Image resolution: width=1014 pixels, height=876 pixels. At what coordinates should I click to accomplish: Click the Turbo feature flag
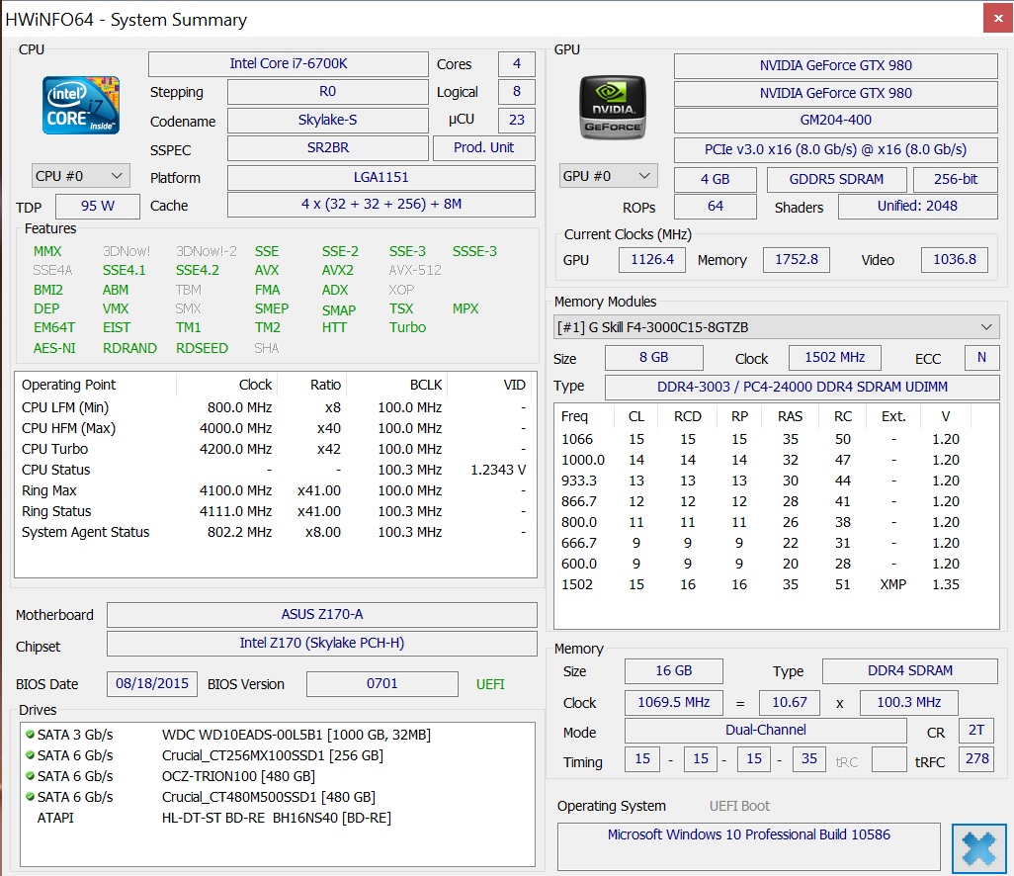click(407, 327)
